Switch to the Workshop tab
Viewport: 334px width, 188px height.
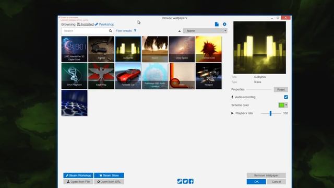click(x=104, y=25)
